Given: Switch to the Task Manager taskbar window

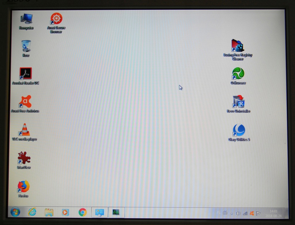Looking at the screenshot, I should [x=116, y=213].
